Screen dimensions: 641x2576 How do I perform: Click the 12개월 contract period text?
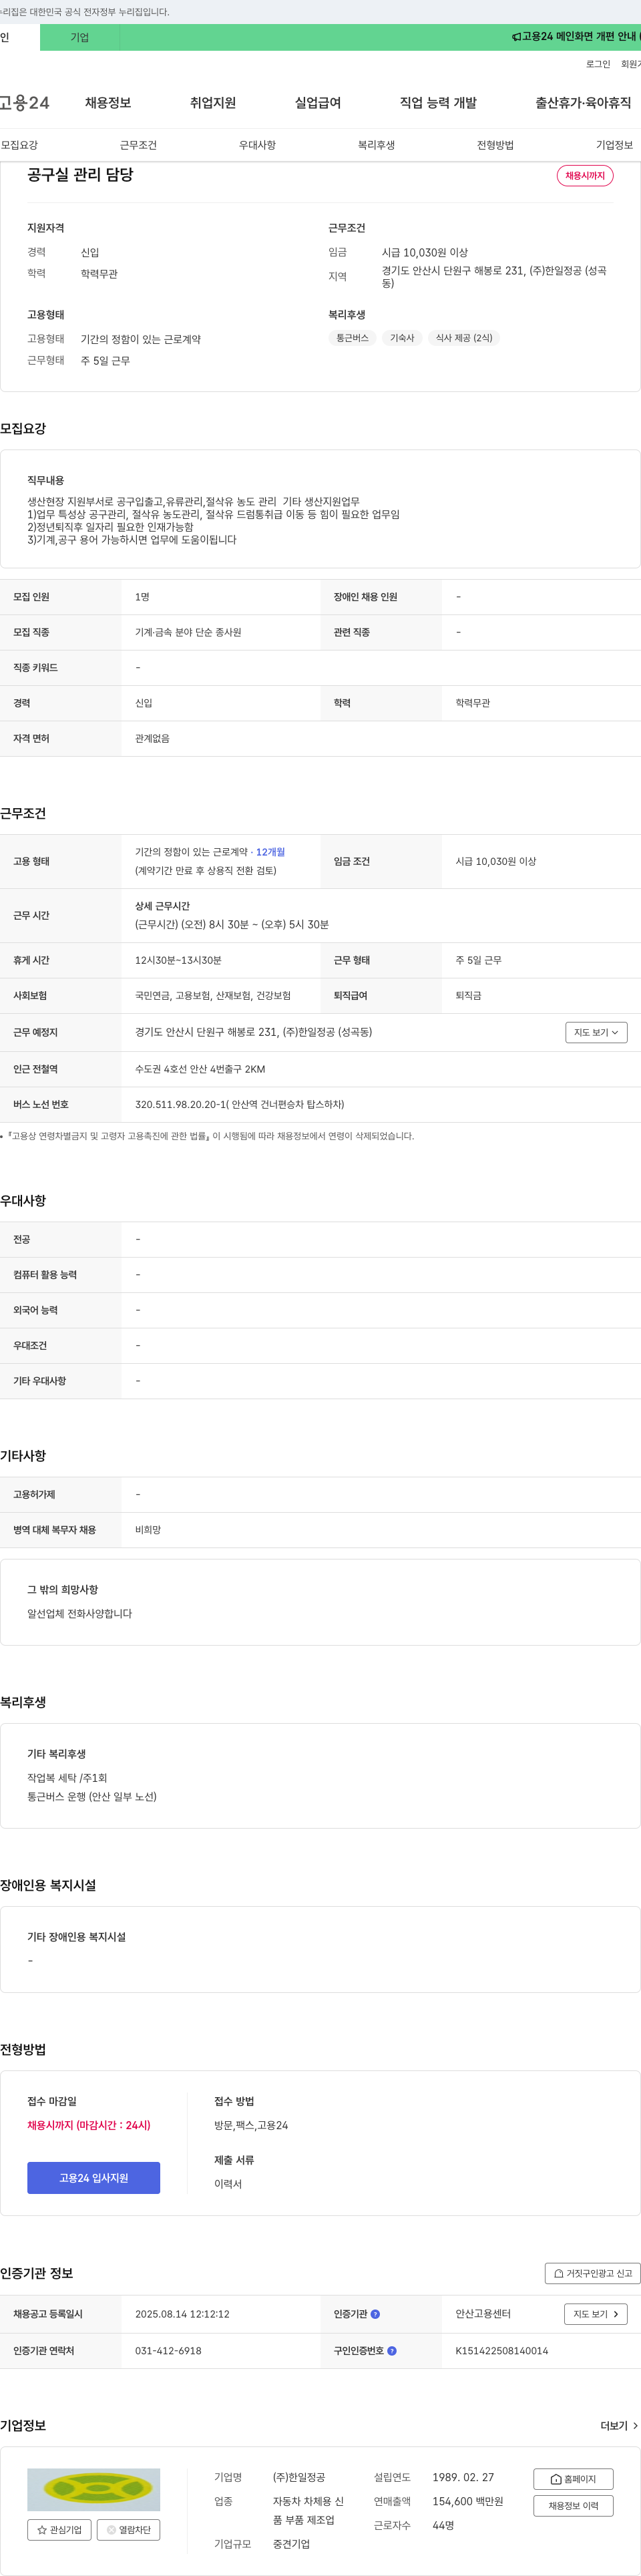(x=270, y=852)
